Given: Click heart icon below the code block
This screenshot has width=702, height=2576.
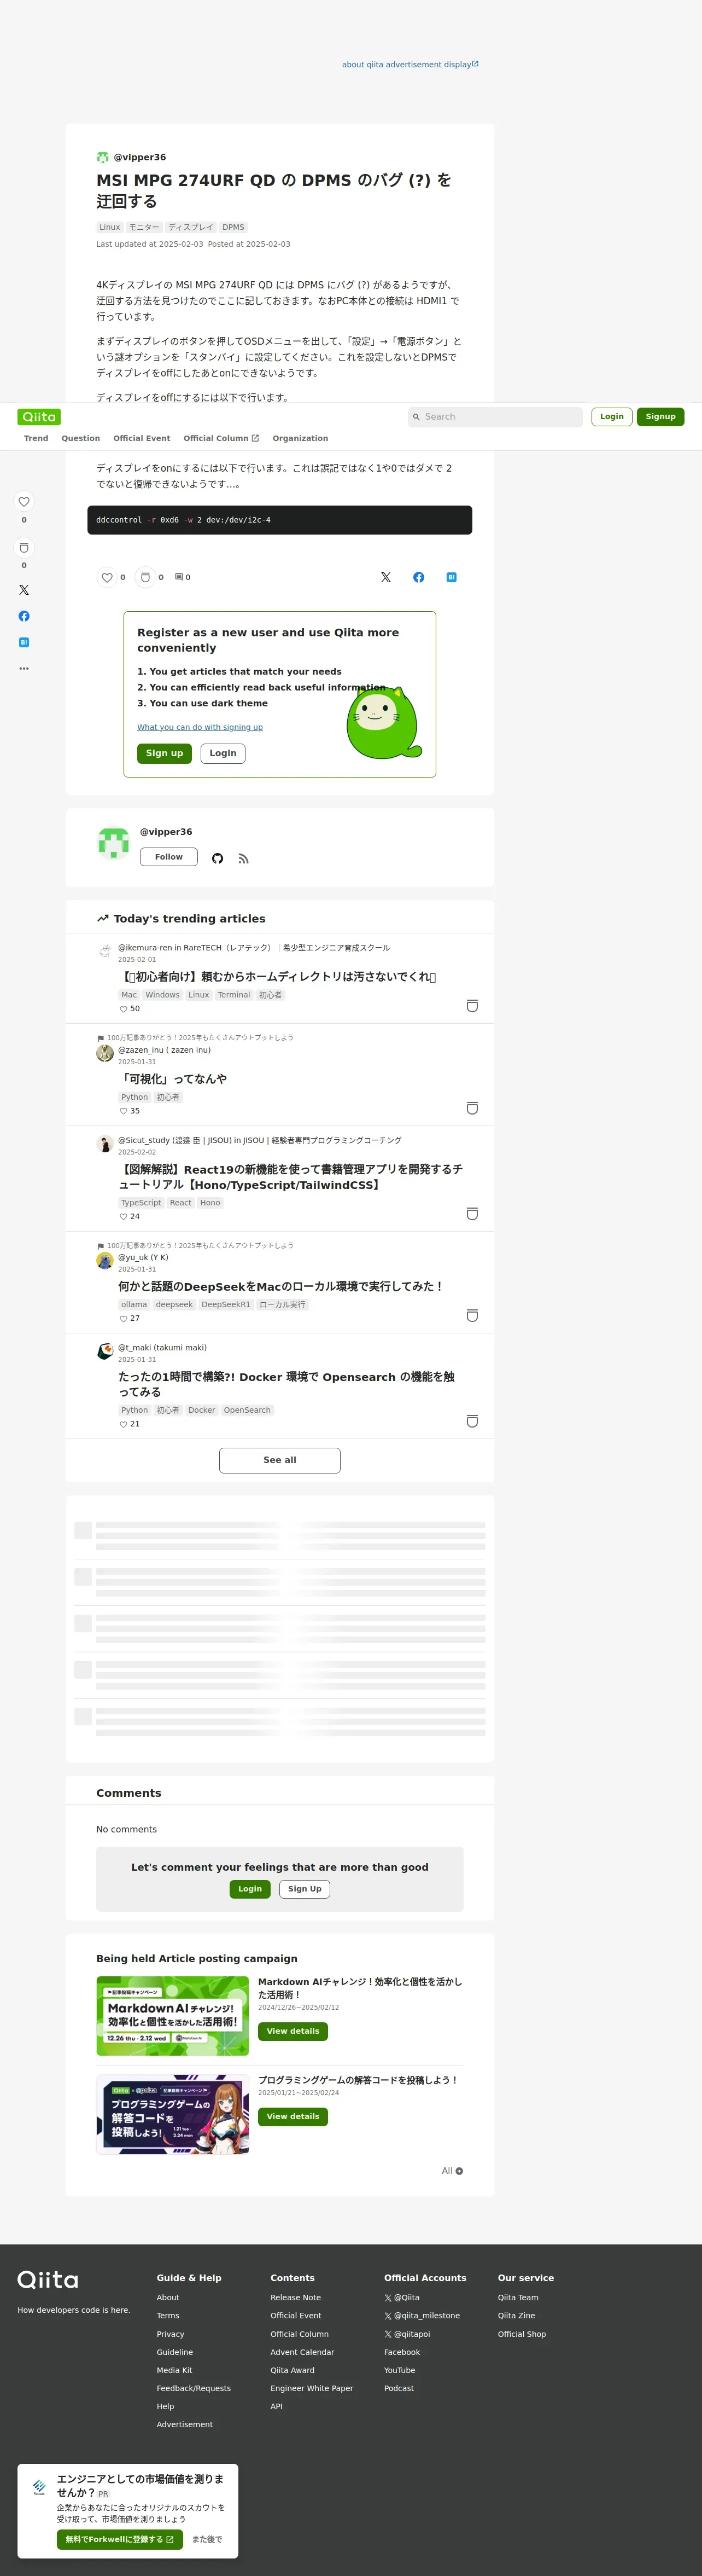Looking at the screenshot, I should pyautogui.click(x=107, y=577).
